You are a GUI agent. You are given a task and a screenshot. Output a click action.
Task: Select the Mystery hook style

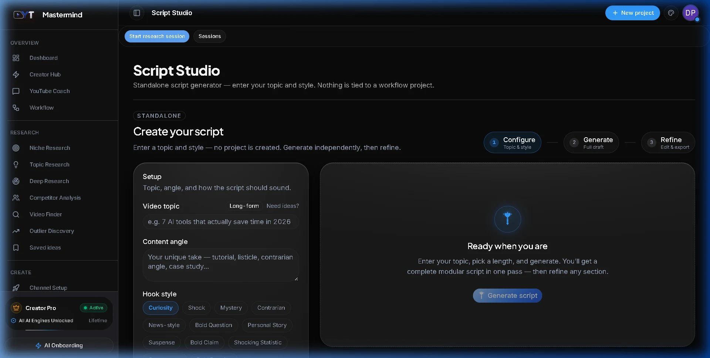(231, 308)
